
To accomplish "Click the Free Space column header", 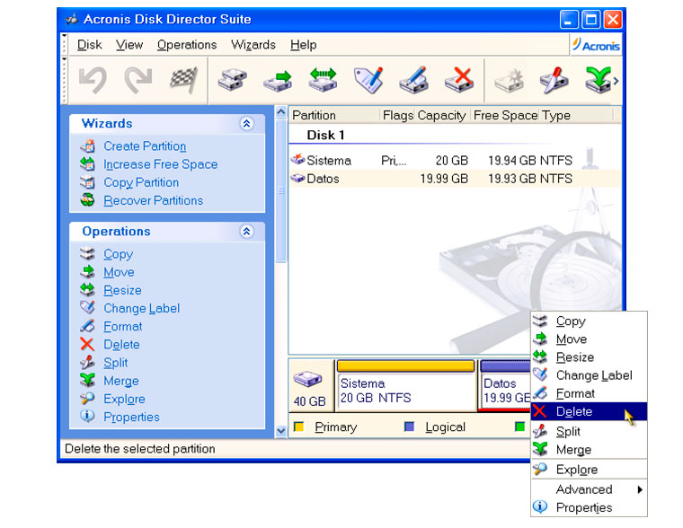I will [505, 115].
